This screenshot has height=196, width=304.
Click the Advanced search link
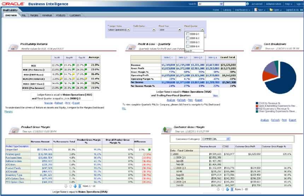pos(257,4)
